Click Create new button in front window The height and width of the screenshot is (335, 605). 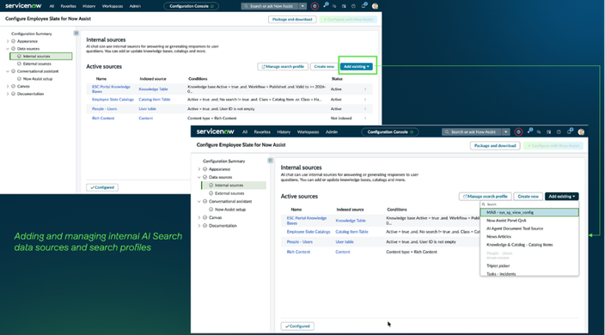coord(529,197)
